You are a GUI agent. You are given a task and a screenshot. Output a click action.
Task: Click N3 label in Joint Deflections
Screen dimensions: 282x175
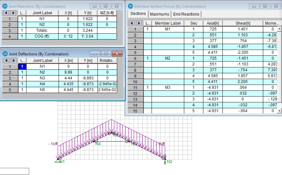42,78
